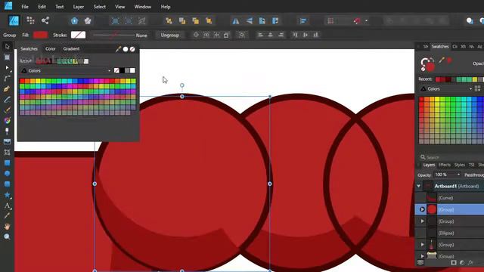Screen dimensions: 484x272
Task: Select the Fill gradient tool
Action: 7,120
